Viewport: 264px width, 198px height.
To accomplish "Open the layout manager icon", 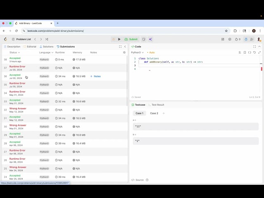I will [x=223, y=39].
